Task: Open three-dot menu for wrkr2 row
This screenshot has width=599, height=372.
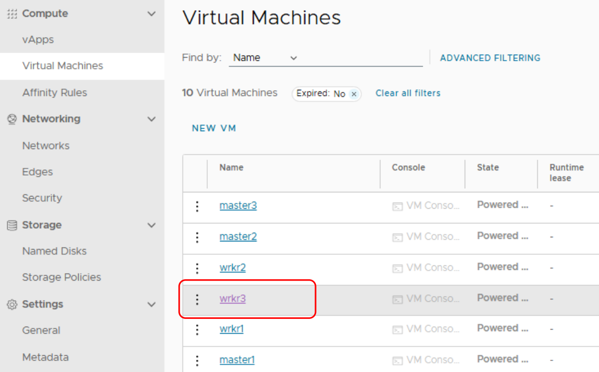Action: click(x=197, y=268)
